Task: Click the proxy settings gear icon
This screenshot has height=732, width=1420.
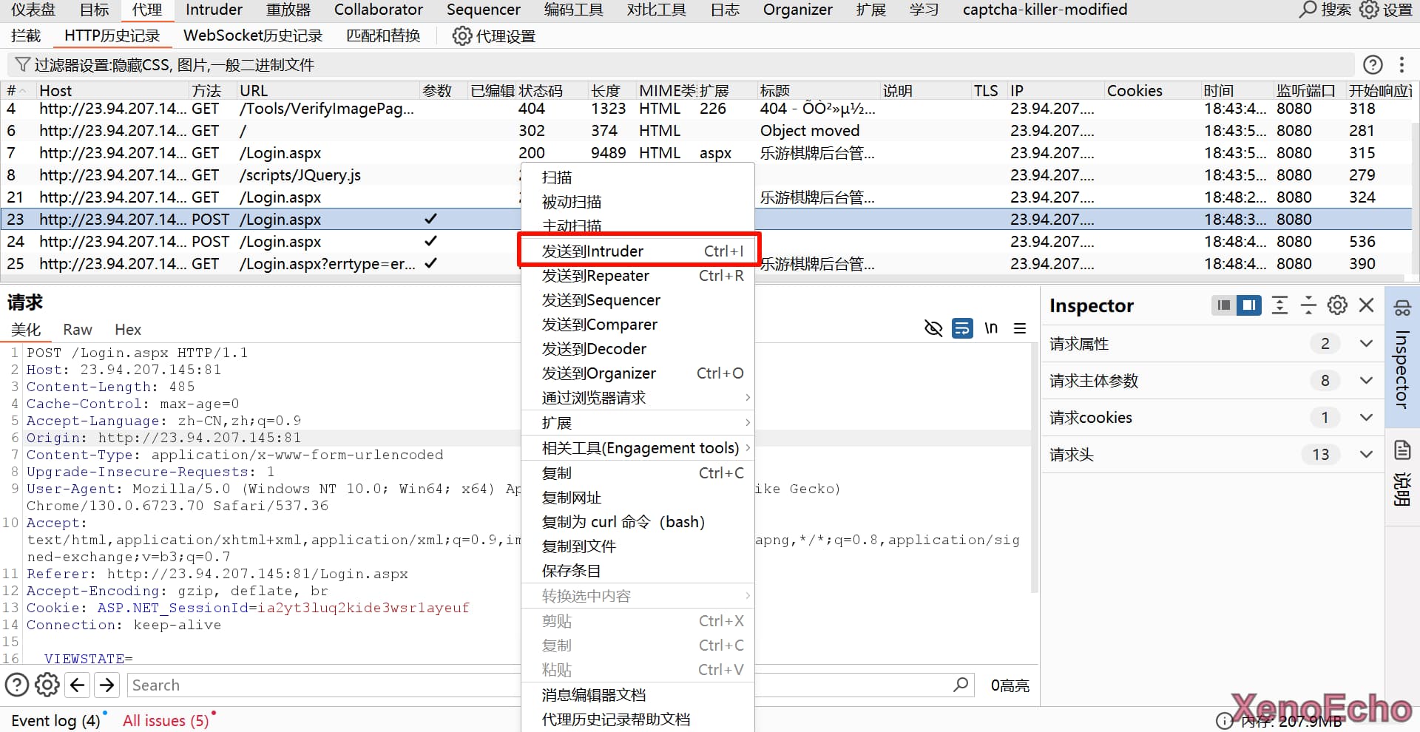Action: click(461, 36)
